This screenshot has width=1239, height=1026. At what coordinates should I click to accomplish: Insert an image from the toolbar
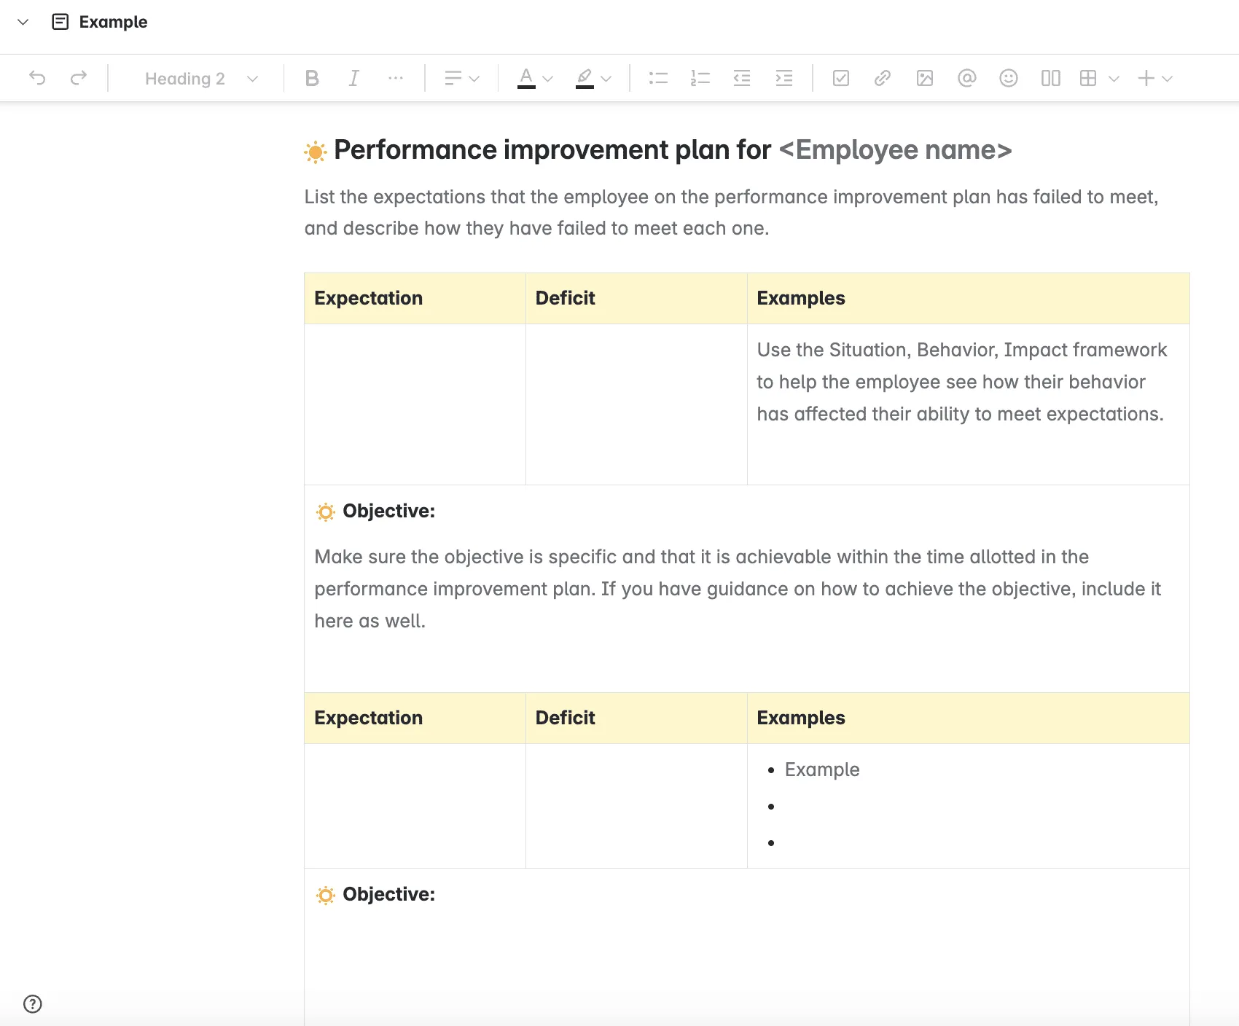(925, 78)
